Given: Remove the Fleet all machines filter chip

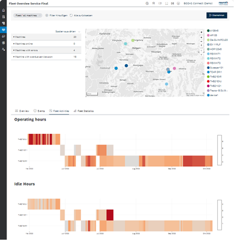Looking at the screenshot, I should [x=40, y=16].
